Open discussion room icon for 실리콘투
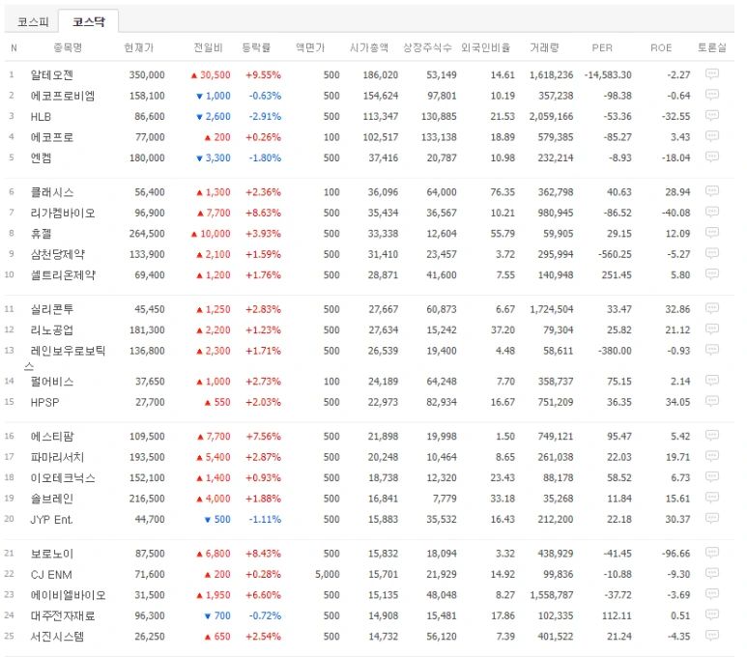 pyautogui.click(x=712, y=309)
